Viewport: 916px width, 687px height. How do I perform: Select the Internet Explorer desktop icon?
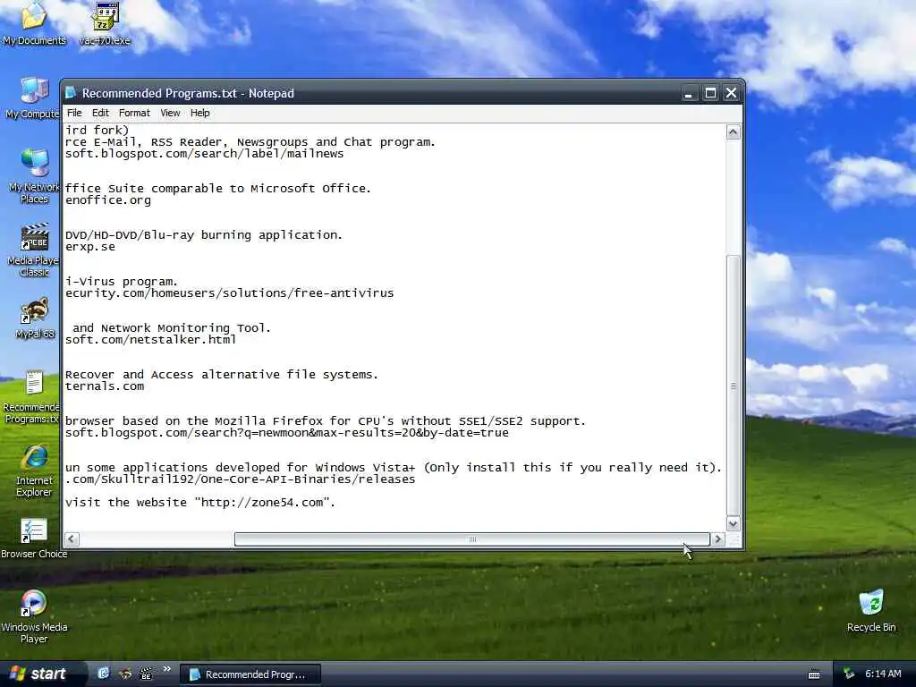pos(34,471)
